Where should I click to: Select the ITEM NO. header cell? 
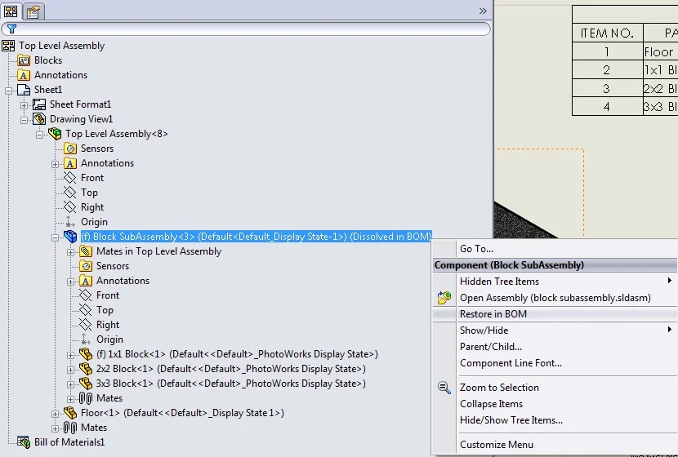(608, 33)
